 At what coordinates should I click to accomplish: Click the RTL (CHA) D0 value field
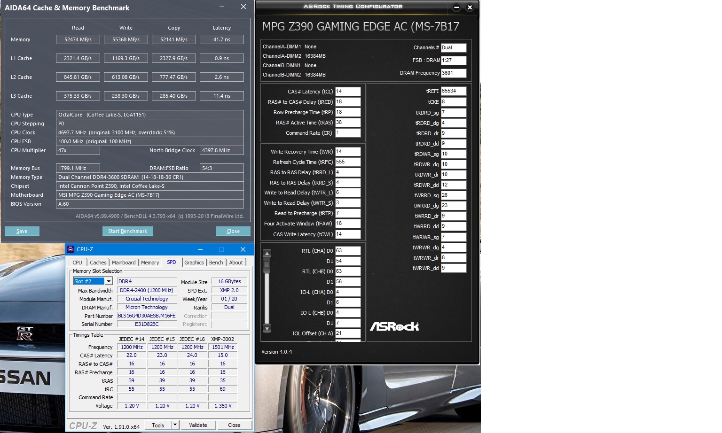[348, 251]
